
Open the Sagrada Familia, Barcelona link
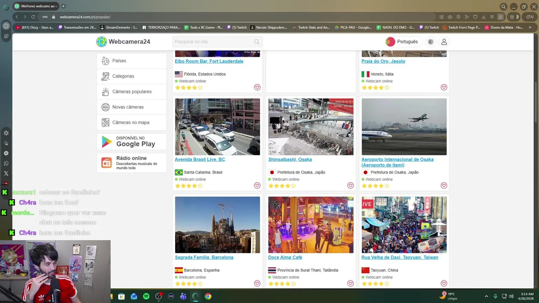(x=204, y=257)
